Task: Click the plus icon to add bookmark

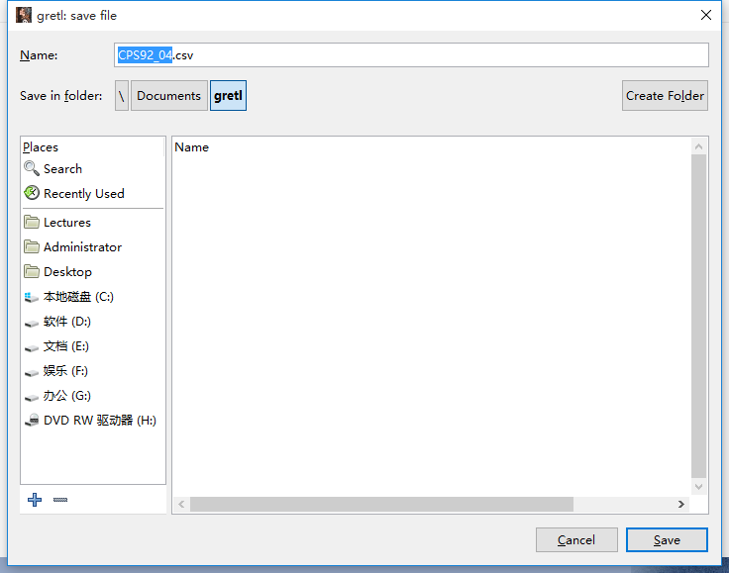Action: point(35,500)
